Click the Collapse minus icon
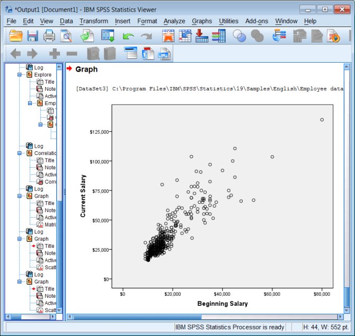355x336 pixels. [x=72, y=54]
